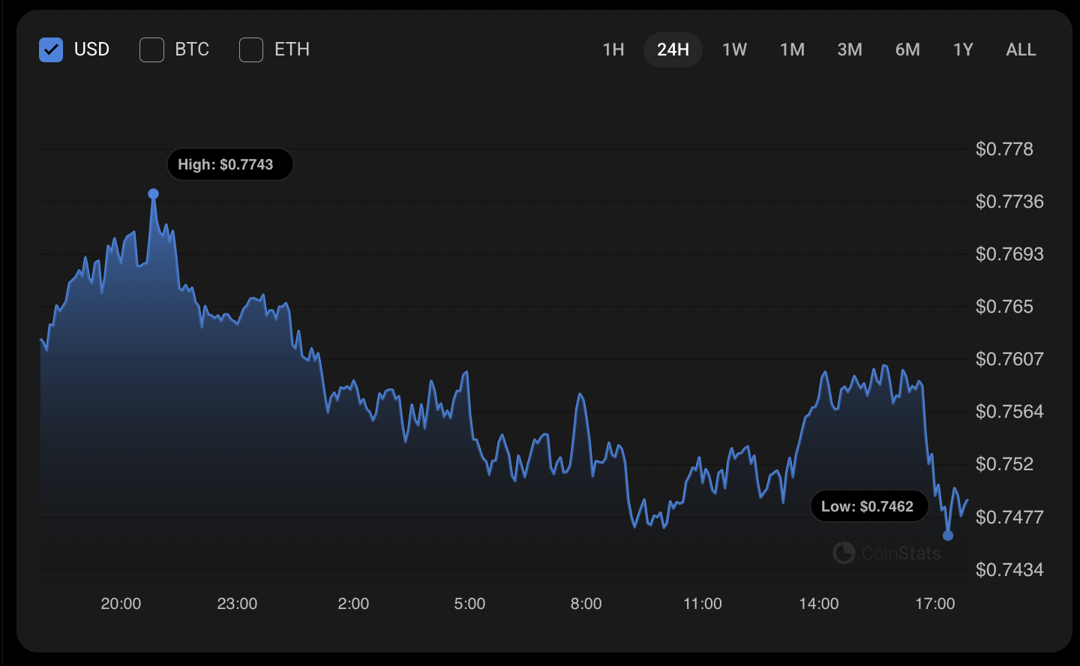Show ALL time price history

[1021, 50]
